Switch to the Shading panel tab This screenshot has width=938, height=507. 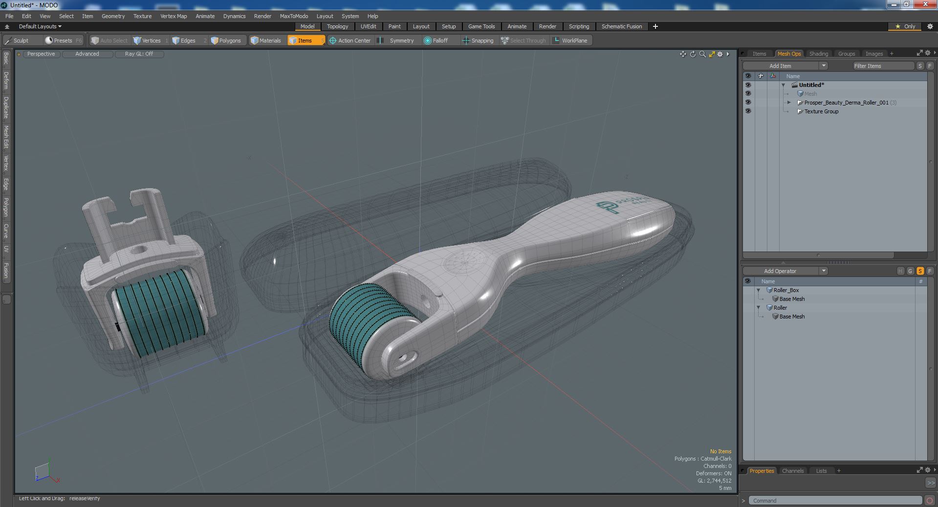[818, 54]
